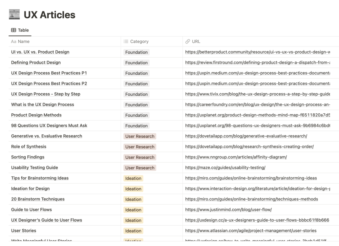The height and width of the screenshot is (246, 339).
Task: Click Foundation tag for 'Defining Product Design'
Action: pos(136,63)
